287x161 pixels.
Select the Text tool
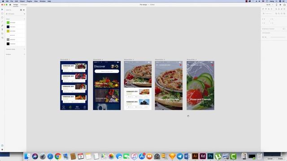2,30
